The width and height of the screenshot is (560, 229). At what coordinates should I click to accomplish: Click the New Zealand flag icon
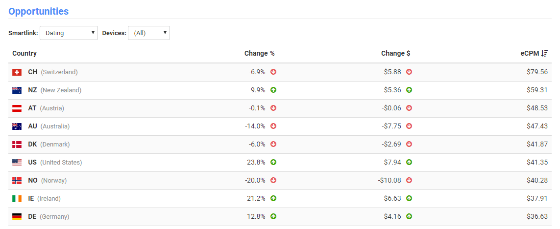[17, 90]
